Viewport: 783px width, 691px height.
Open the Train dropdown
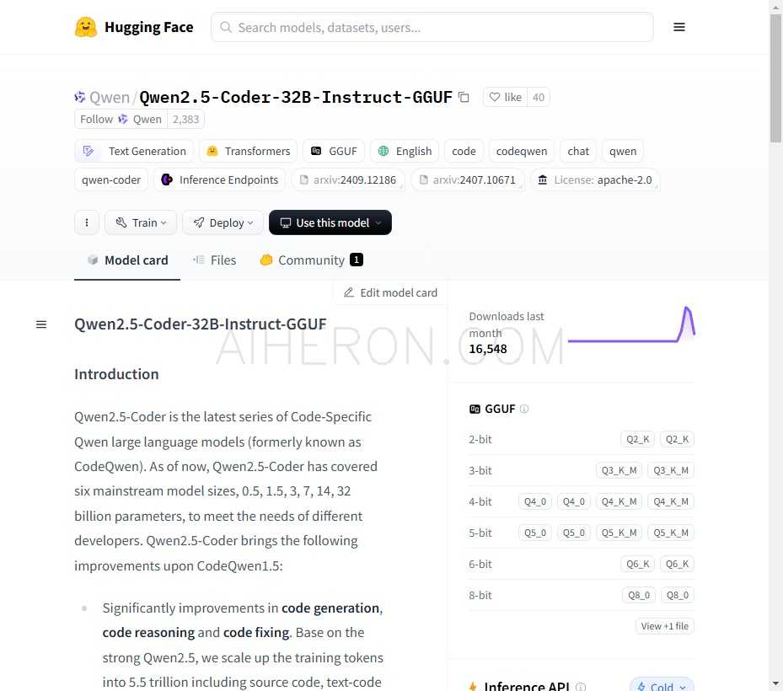140,222
